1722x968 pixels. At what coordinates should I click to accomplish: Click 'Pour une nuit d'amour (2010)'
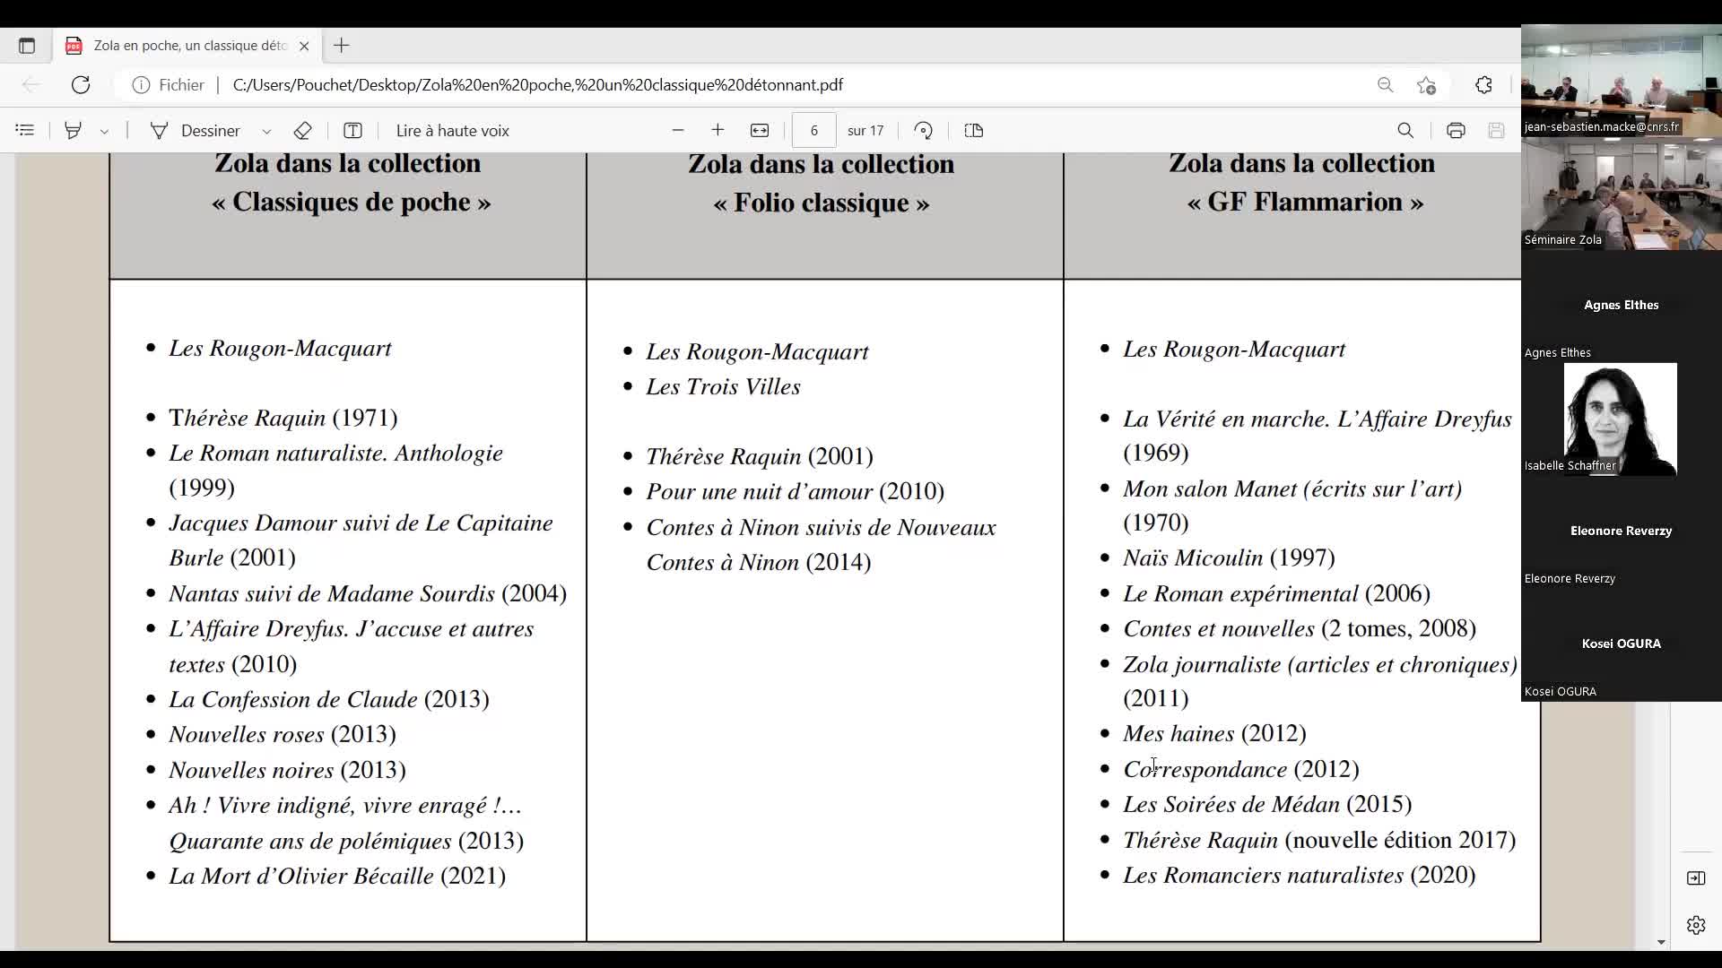click(x=796, y=491)
